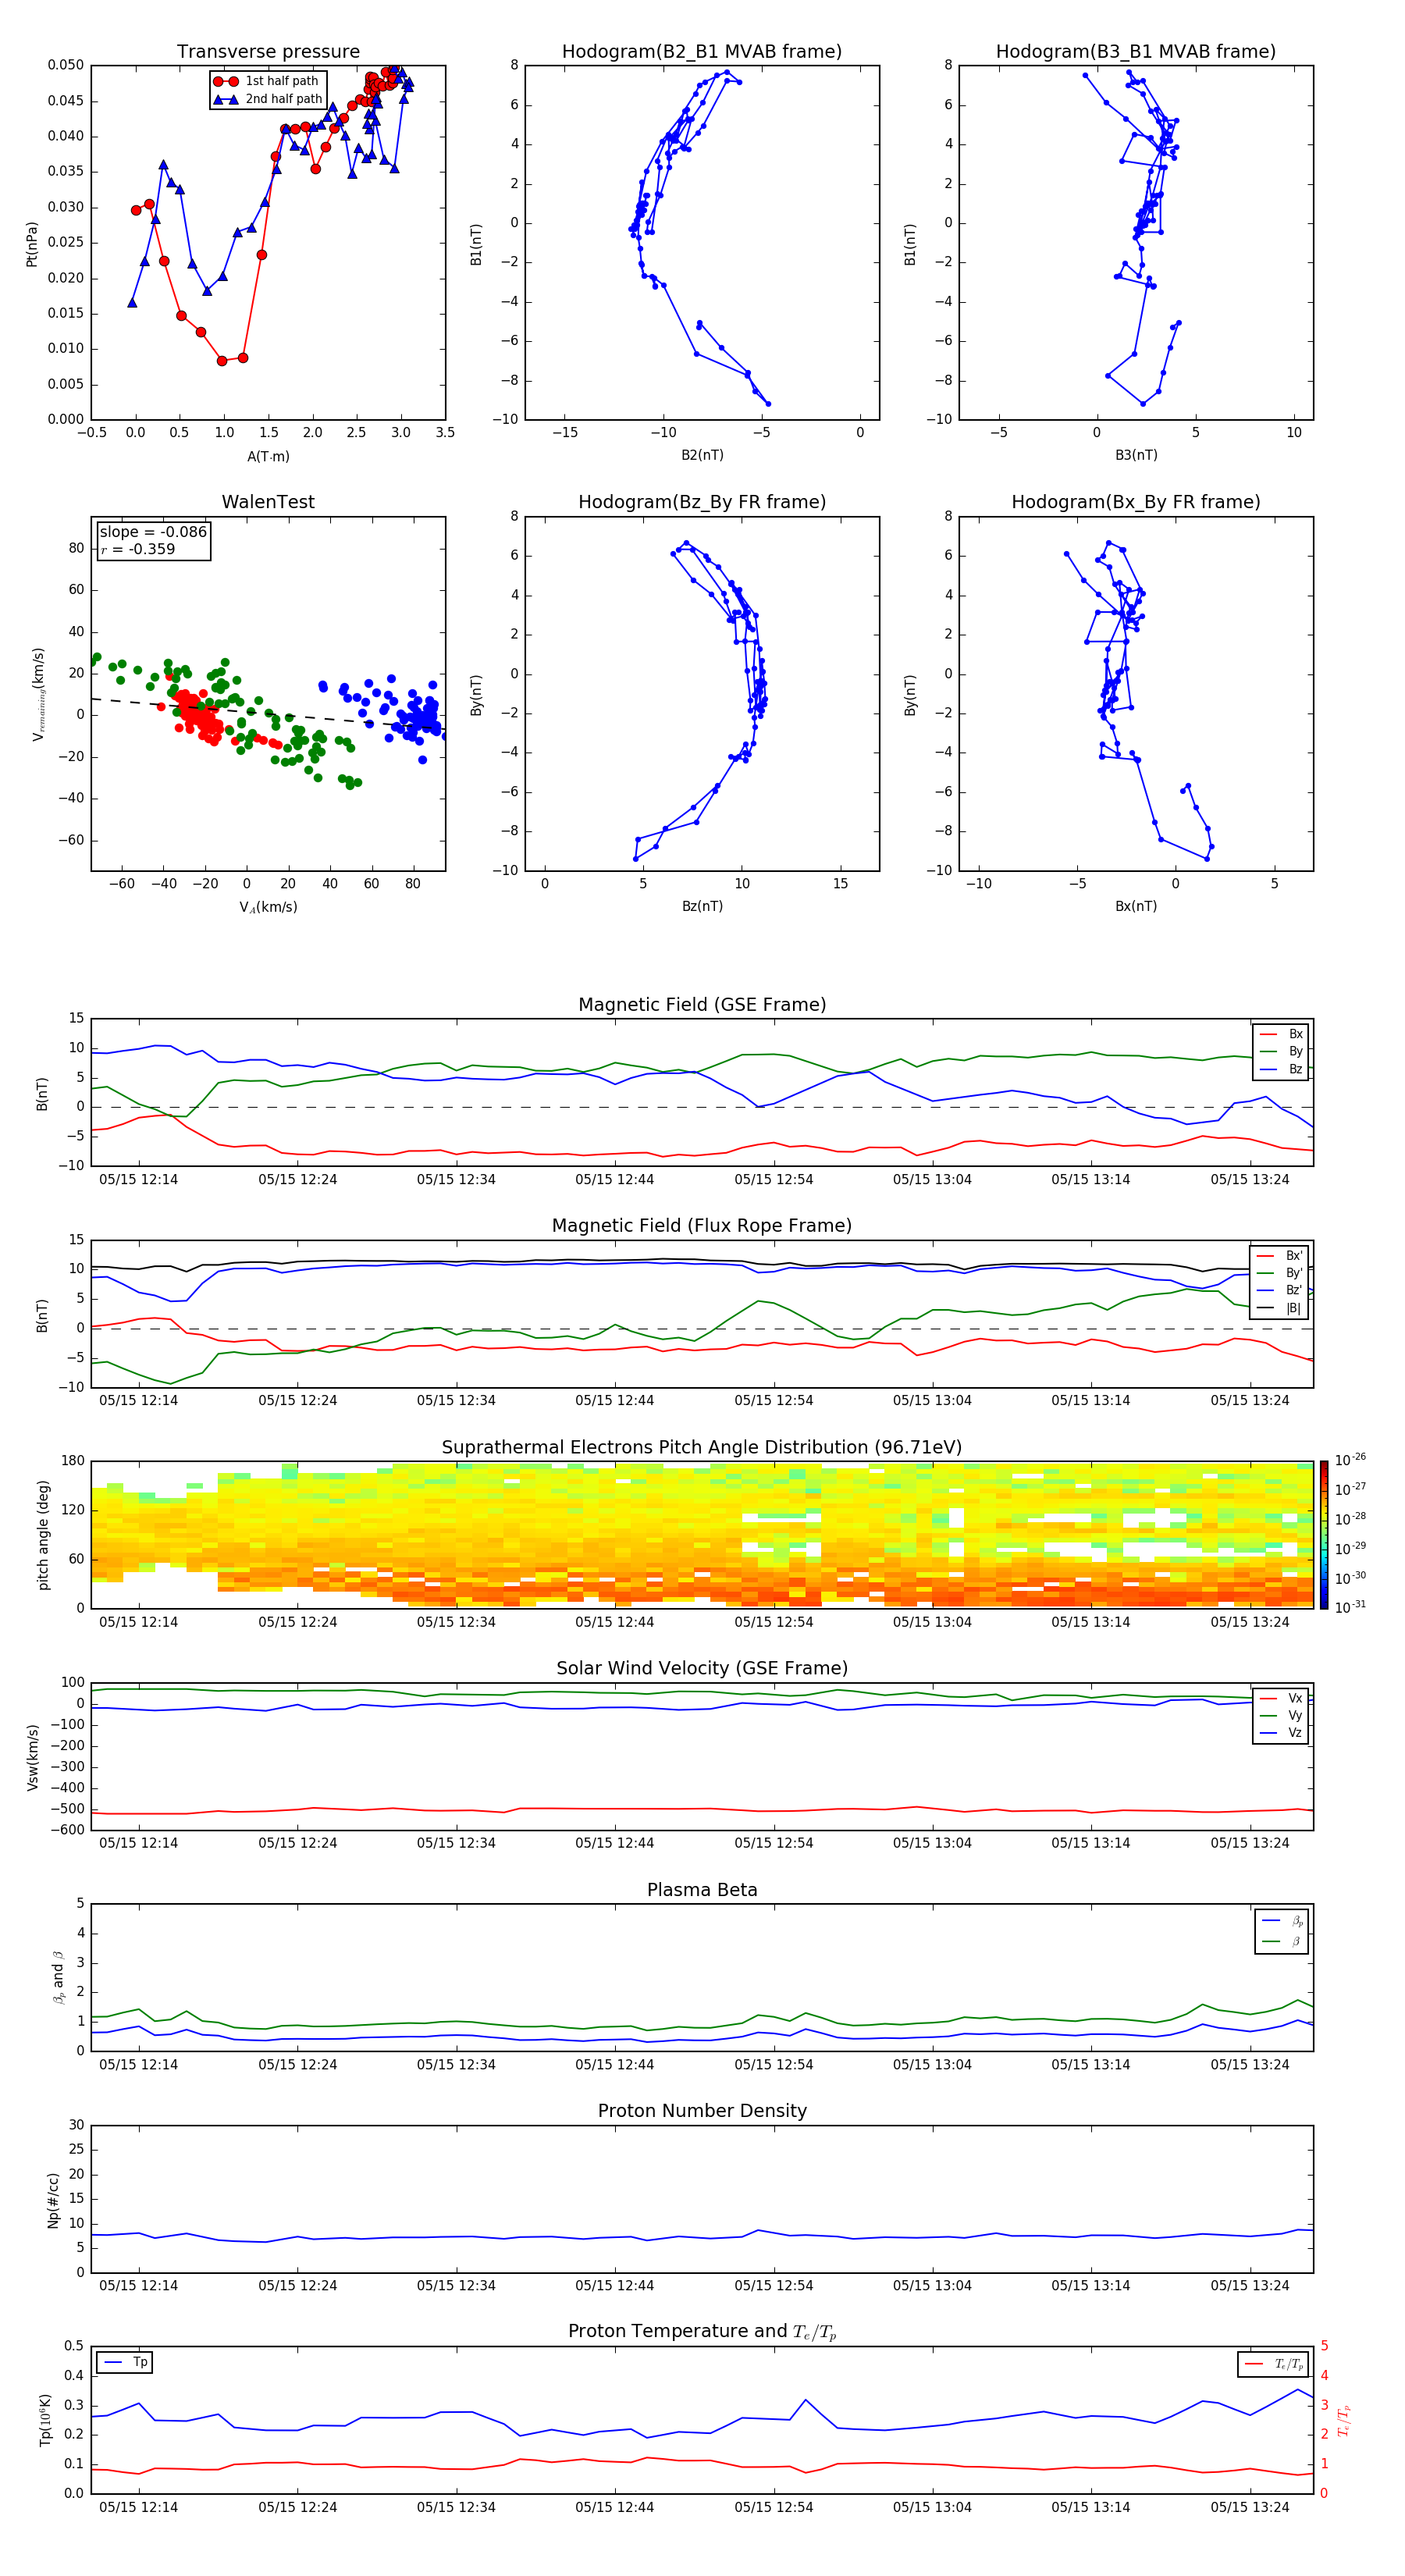
Task: Select the 'Hodogram(B2_B1 MVAB frame)' title
Action: (x=702, y=52)
